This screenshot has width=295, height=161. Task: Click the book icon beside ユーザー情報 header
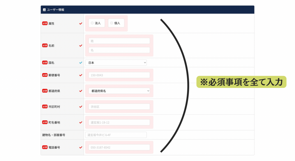[x=44, y=10]
